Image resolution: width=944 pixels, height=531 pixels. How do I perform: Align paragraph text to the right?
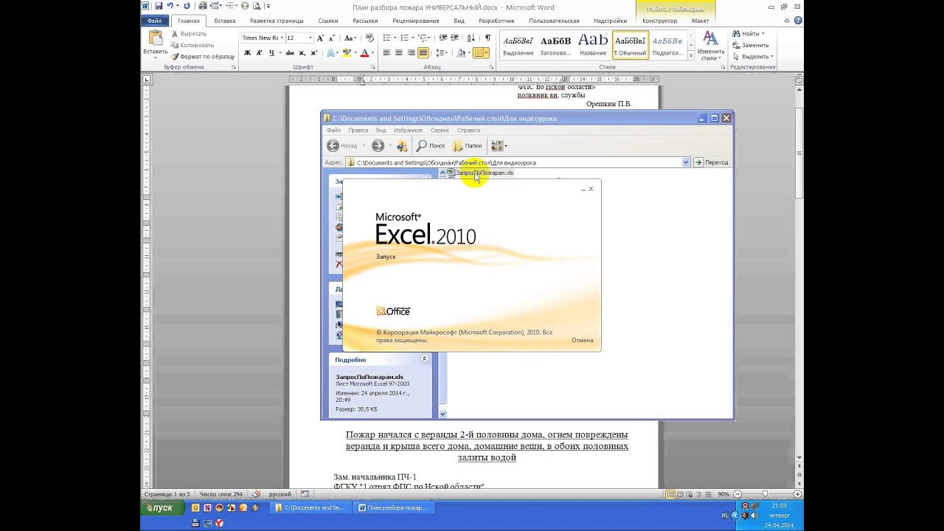(411, 53)
